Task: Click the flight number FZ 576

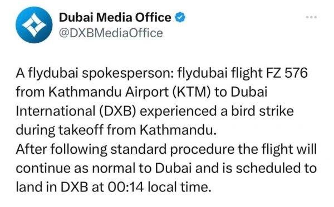Action: pos(286,73)
